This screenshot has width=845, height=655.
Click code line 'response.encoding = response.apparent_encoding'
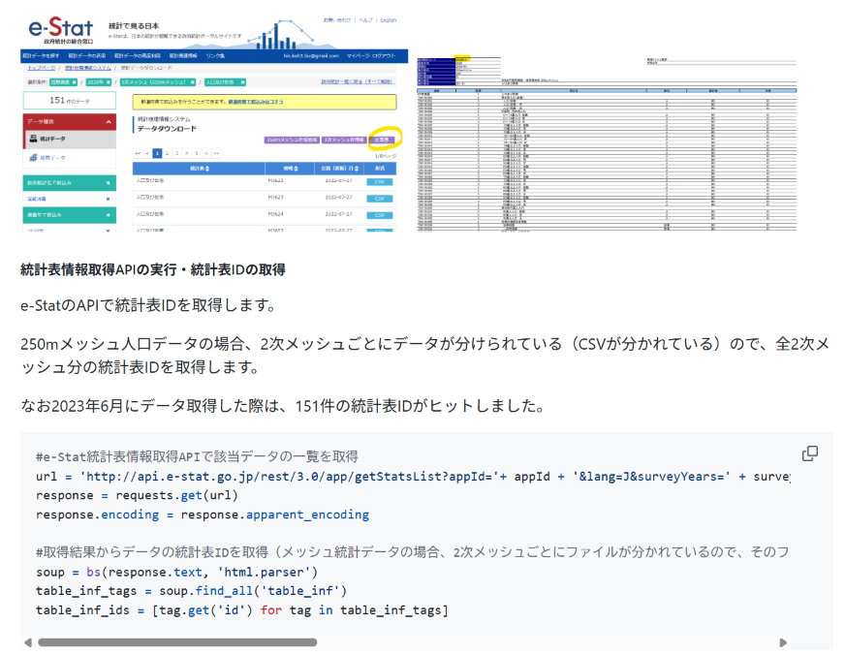click(x=203, y=515)
